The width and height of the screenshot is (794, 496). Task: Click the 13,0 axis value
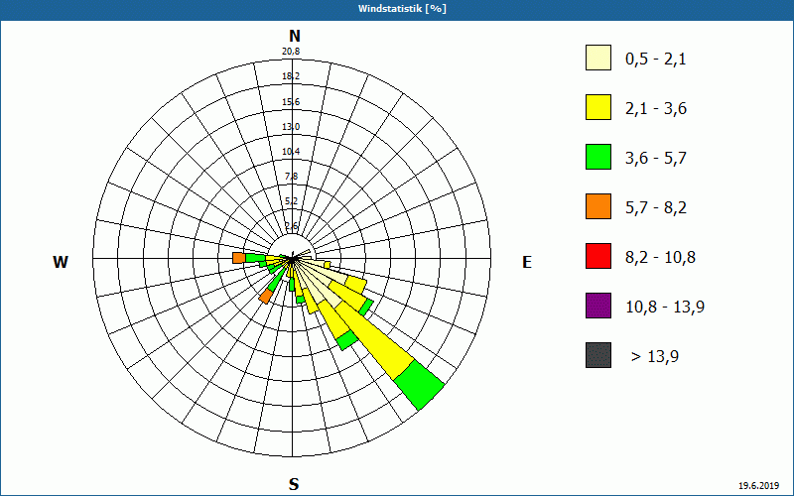tap(291, 127)
